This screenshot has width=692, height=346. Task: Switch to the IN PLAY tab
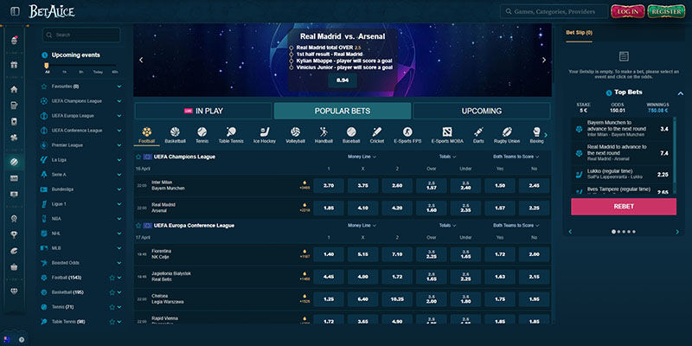203,112
